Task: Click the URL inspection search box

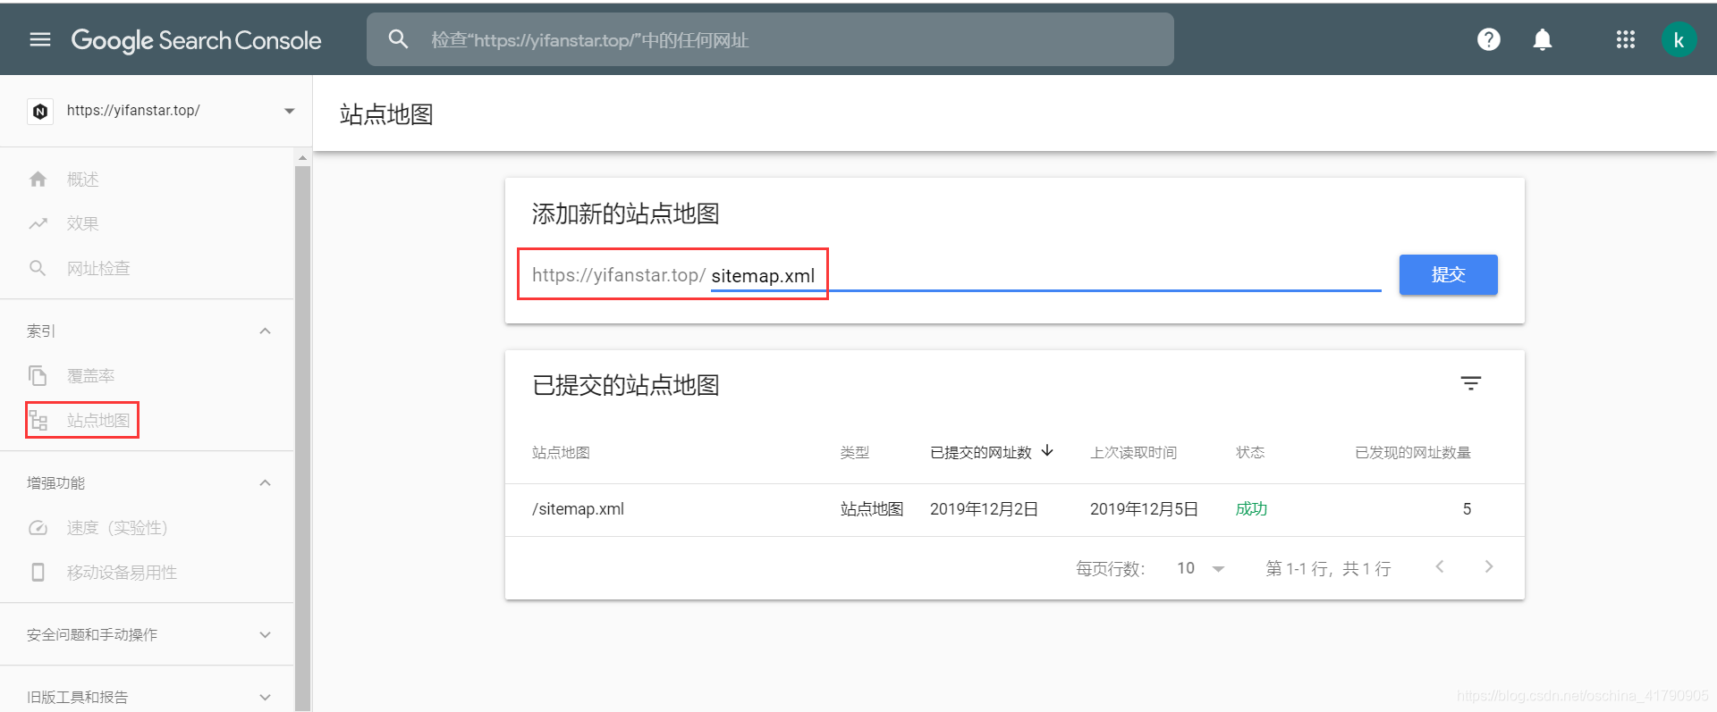Action: pos(770,39)
